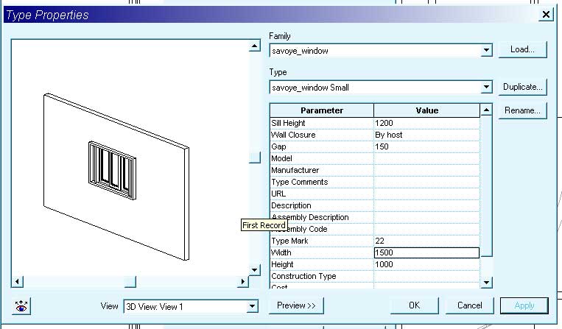Viewport: 562px width, 329px height.
Task: Click the Value column header
Action: click(426, 110)
